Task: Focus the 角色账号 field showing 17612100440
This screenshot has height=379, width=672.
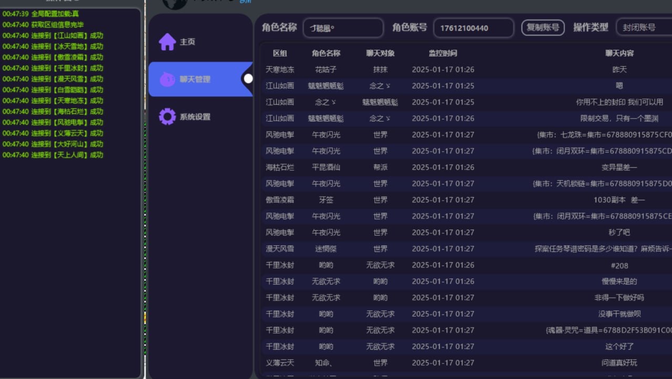Action: pos(474,28)
